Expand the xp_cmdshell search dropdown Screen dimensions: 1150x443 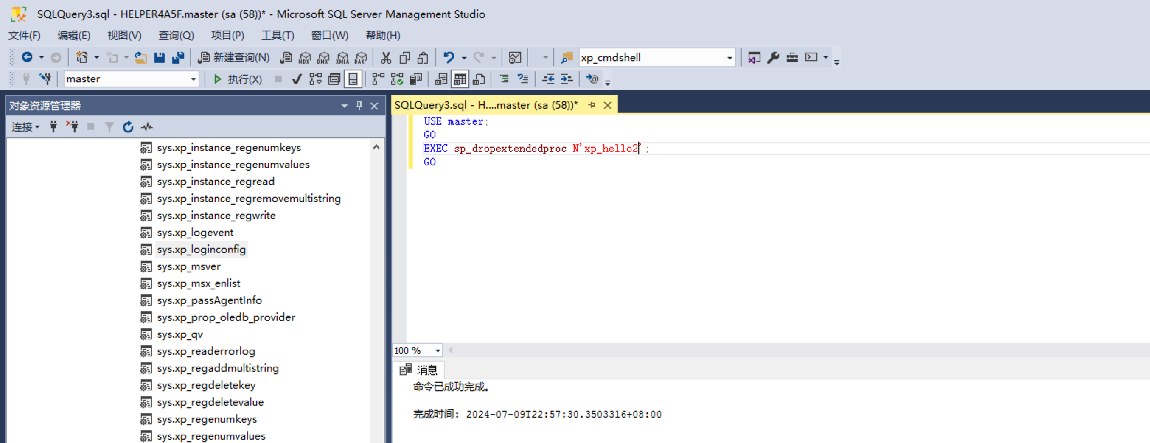(x=729, y=58)
